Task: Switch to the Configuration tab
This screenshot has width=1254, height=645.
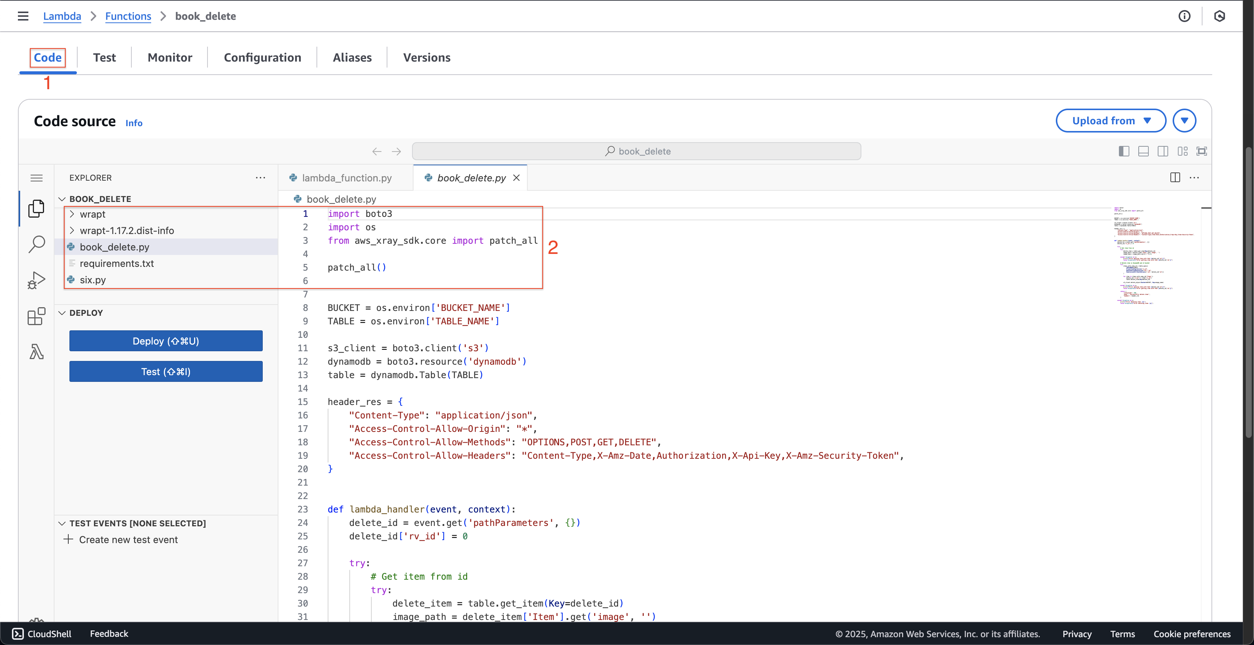Action: 262,57
